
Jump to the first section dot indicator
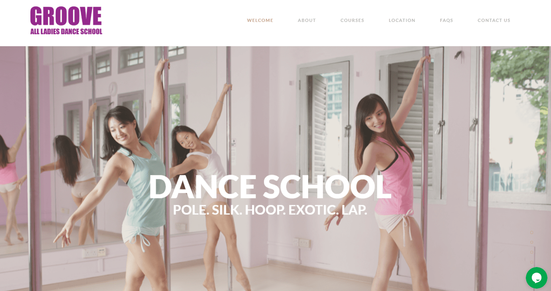(531, 232)
